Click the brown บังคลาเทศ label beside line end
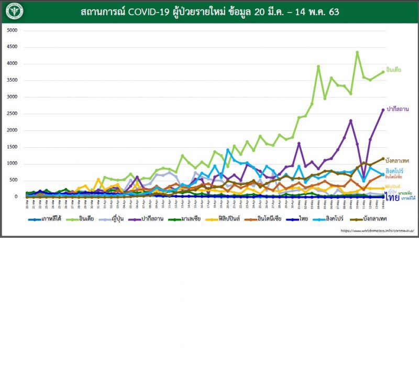 [x=397, y=161]
